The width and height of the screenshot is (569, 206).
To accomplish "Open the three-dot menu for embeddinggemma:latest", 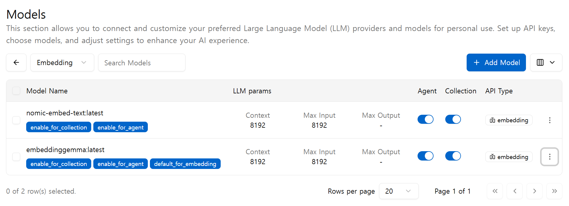I will (549, 157).
